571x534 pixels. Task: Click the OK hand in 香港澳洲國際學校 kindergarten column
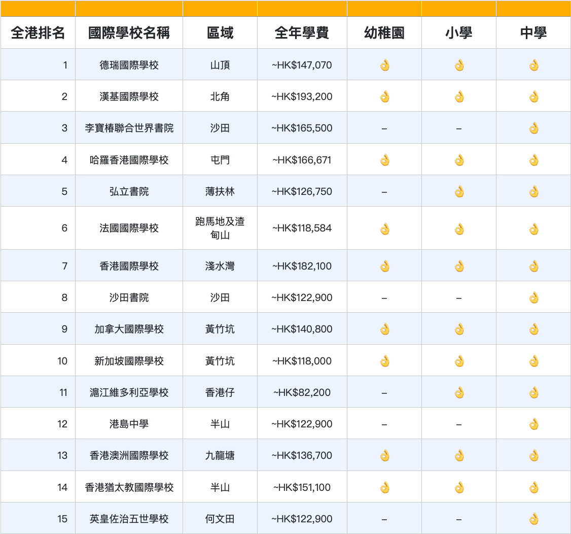384,456
